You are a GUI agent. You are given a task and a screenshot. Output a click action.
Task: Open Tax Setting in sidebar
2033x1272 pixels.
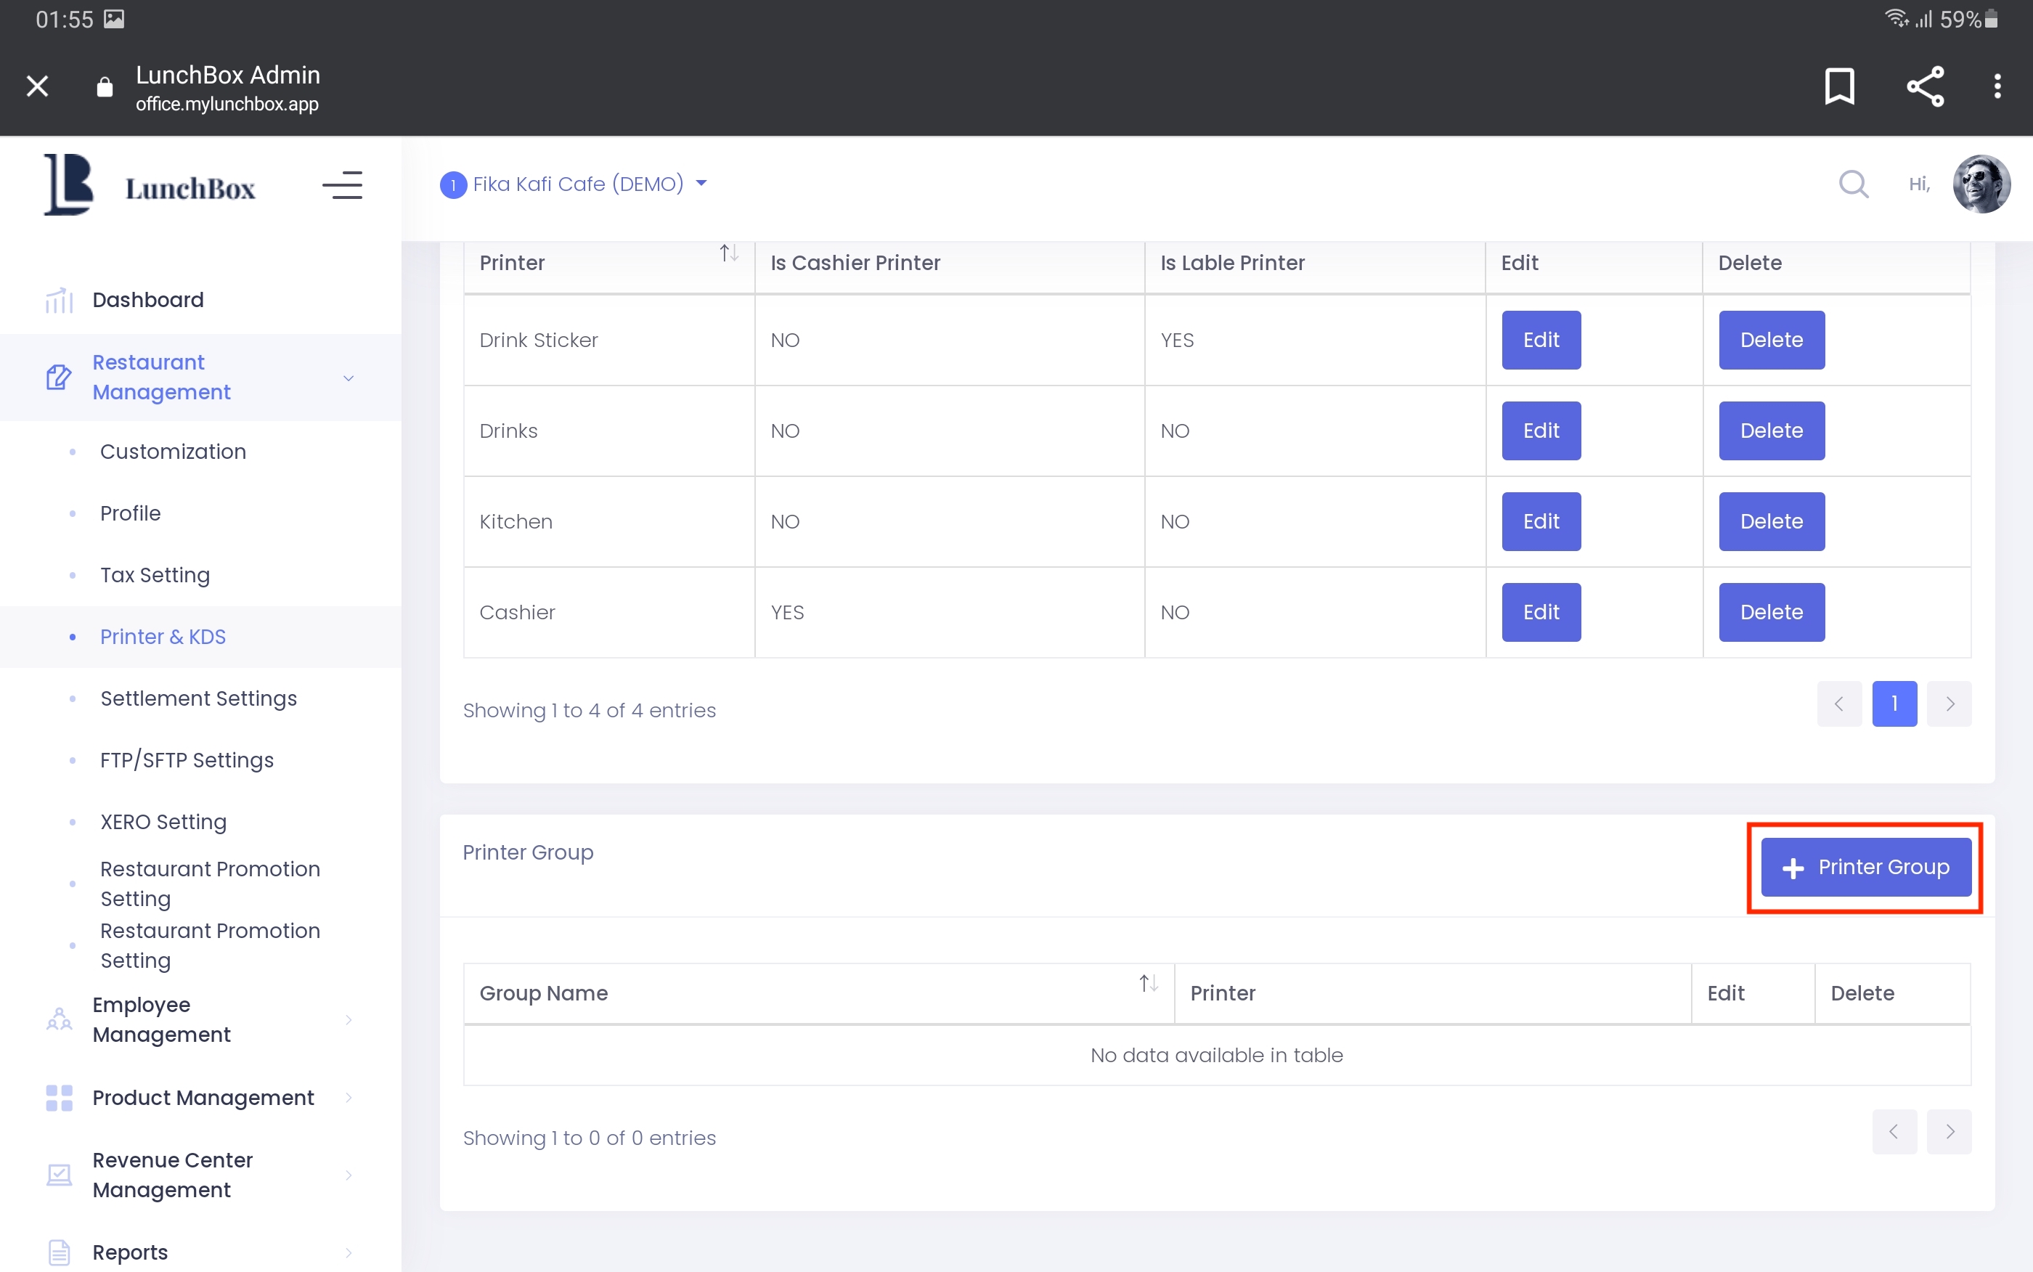pos(155,574)
